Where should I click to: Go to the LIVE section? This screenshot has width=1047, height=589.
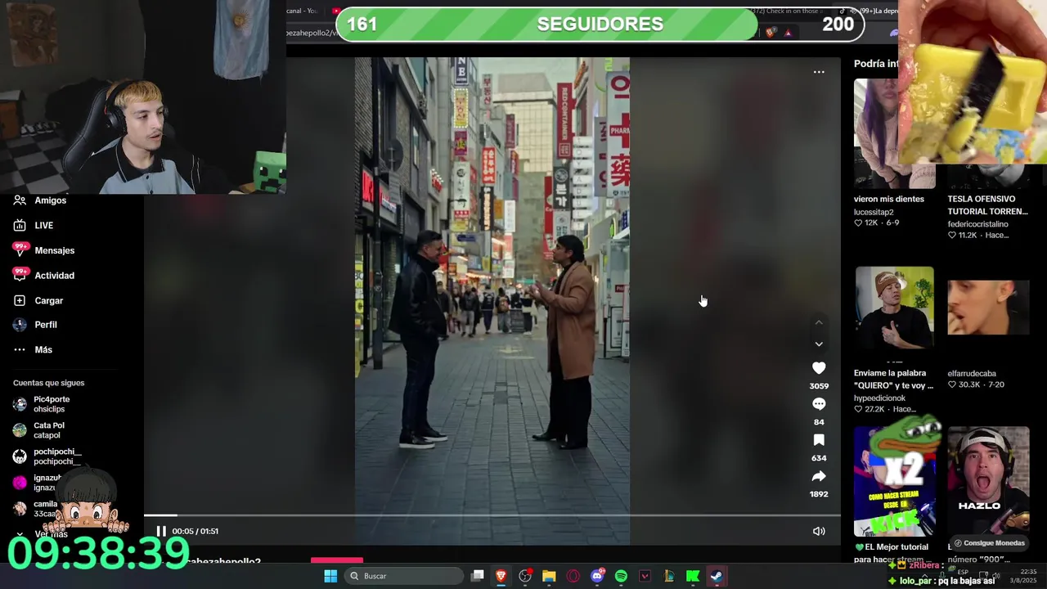[43, 226]
